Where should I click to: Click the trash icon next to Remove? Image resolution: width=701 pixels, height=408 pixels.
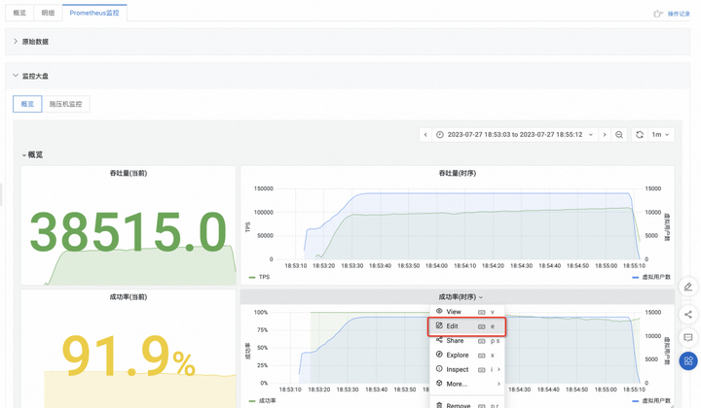(439, 405)
